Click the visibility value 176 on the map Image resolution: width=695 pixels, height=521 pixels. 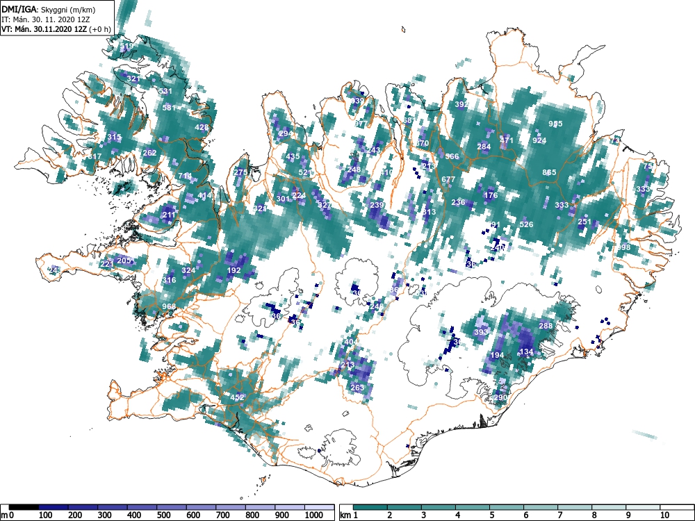[x=491, y=195]
